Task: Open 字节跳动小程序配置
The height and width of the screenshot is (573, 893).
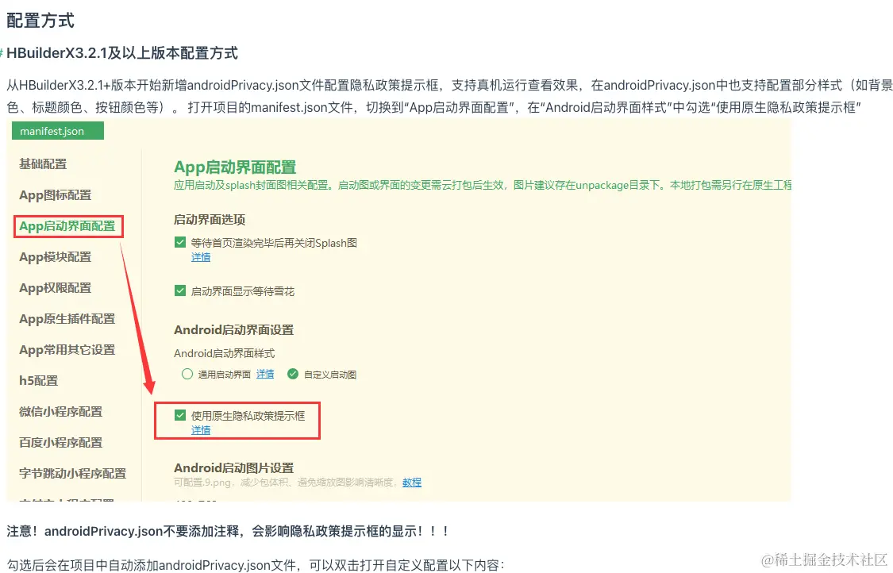Action: (x=72, y=473)
